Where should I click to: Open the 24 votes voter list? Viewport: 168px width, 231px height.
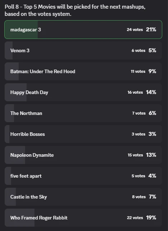coord(135,30)
